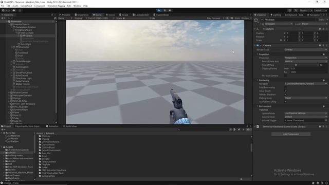This screenshot has width=329, height=185.
Task: Switch to the Scope tab
Action: click(x=124, y=15)
